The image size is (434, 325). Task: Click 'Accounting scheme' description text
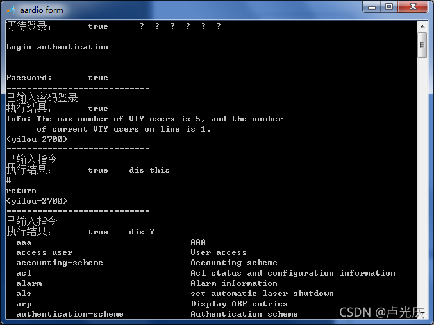[234, 263]
